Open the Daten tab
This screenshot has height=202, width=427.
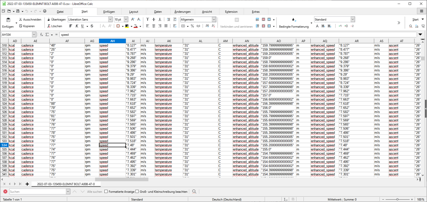(158, 12)
